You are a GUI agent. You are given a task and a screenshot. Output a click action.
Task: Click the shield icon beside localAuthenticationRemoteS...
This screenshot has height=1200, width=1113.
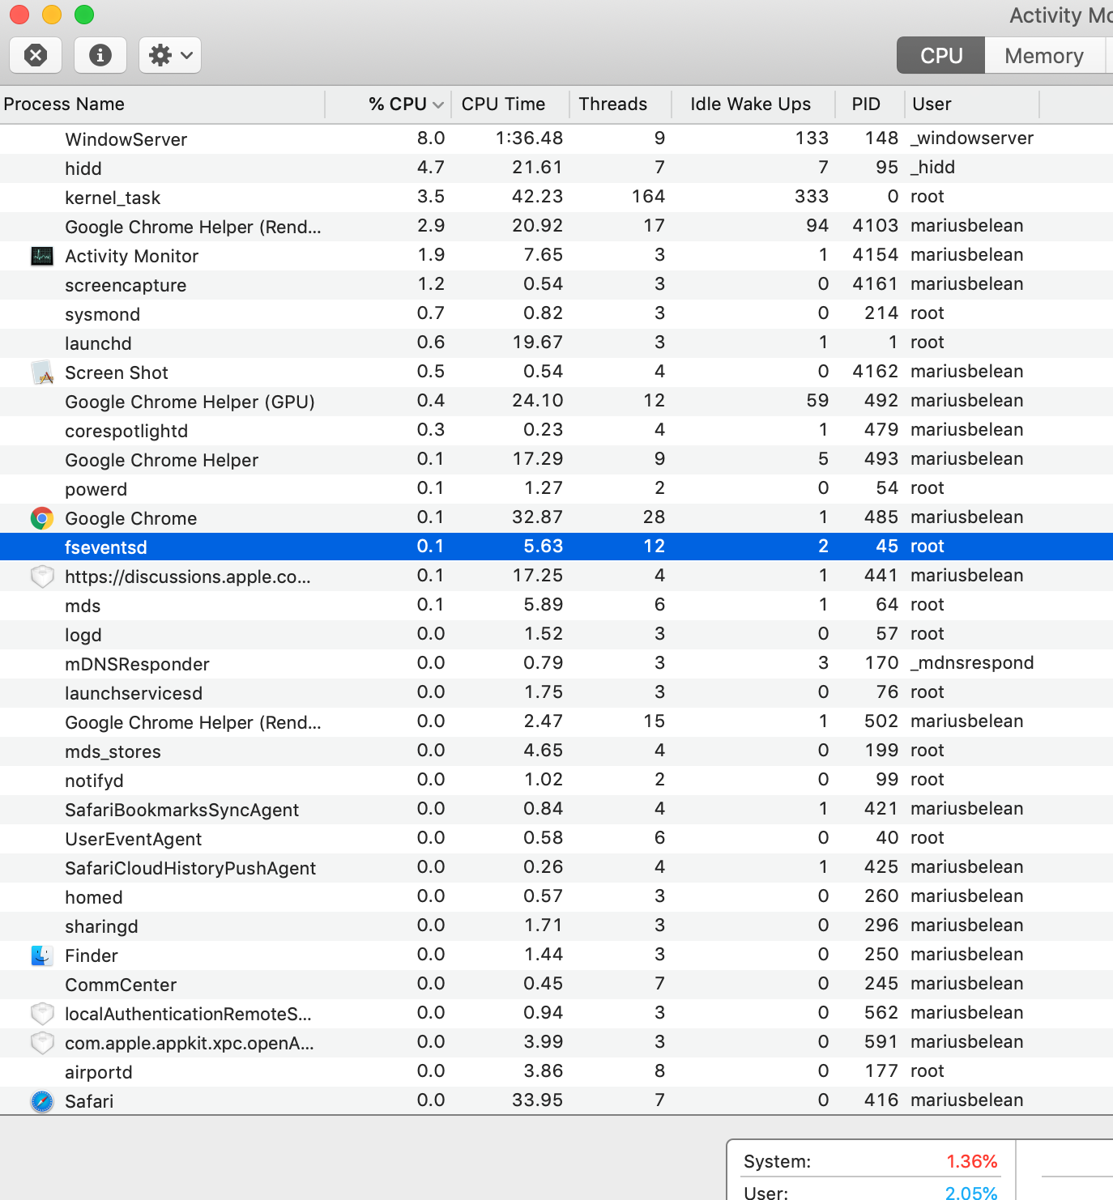(x=42, y=1014)
